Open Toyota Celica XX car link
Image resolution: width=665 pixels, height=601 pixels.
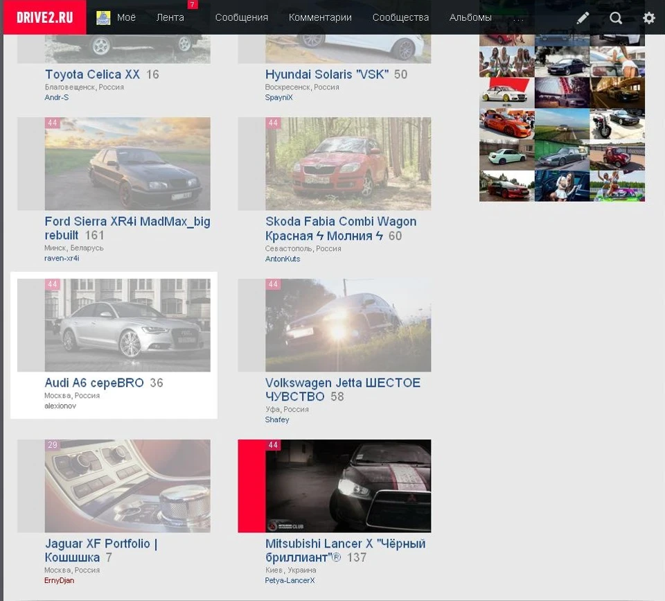click(x=92, y=74)
